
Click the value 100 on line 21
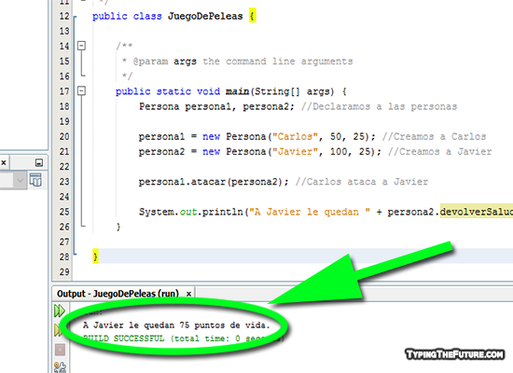[x=339, y=151]
